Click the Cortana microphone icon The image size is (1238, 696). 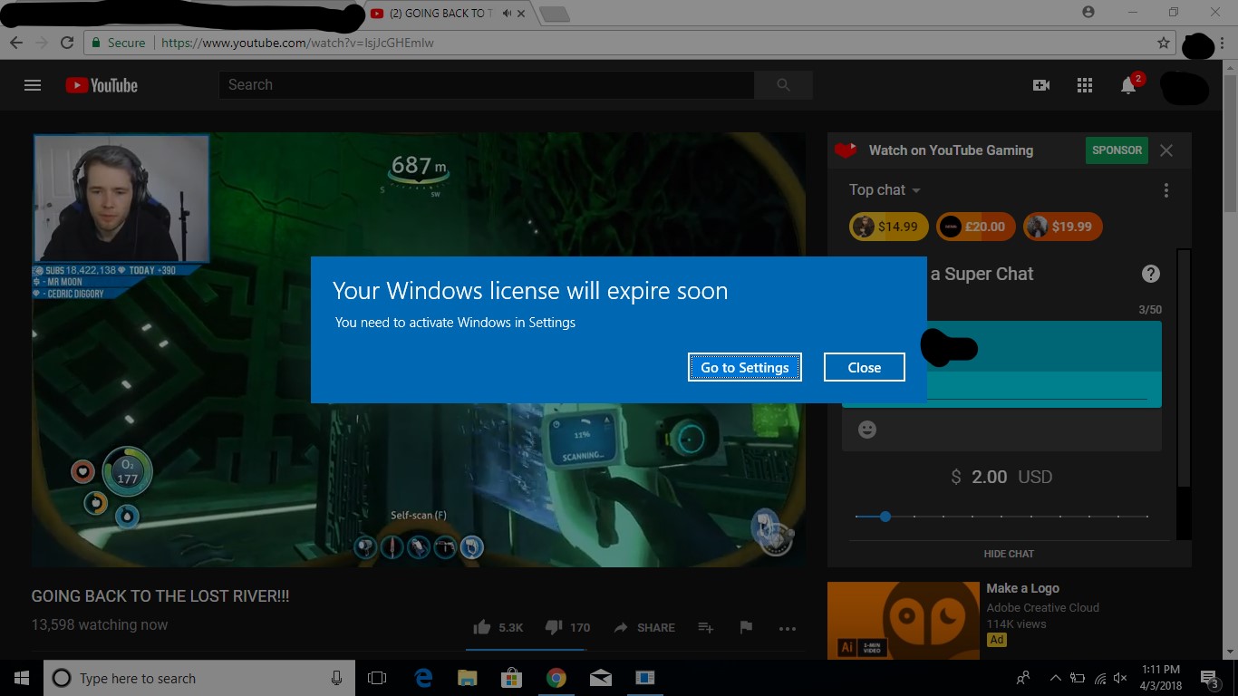tap(336, 678)
